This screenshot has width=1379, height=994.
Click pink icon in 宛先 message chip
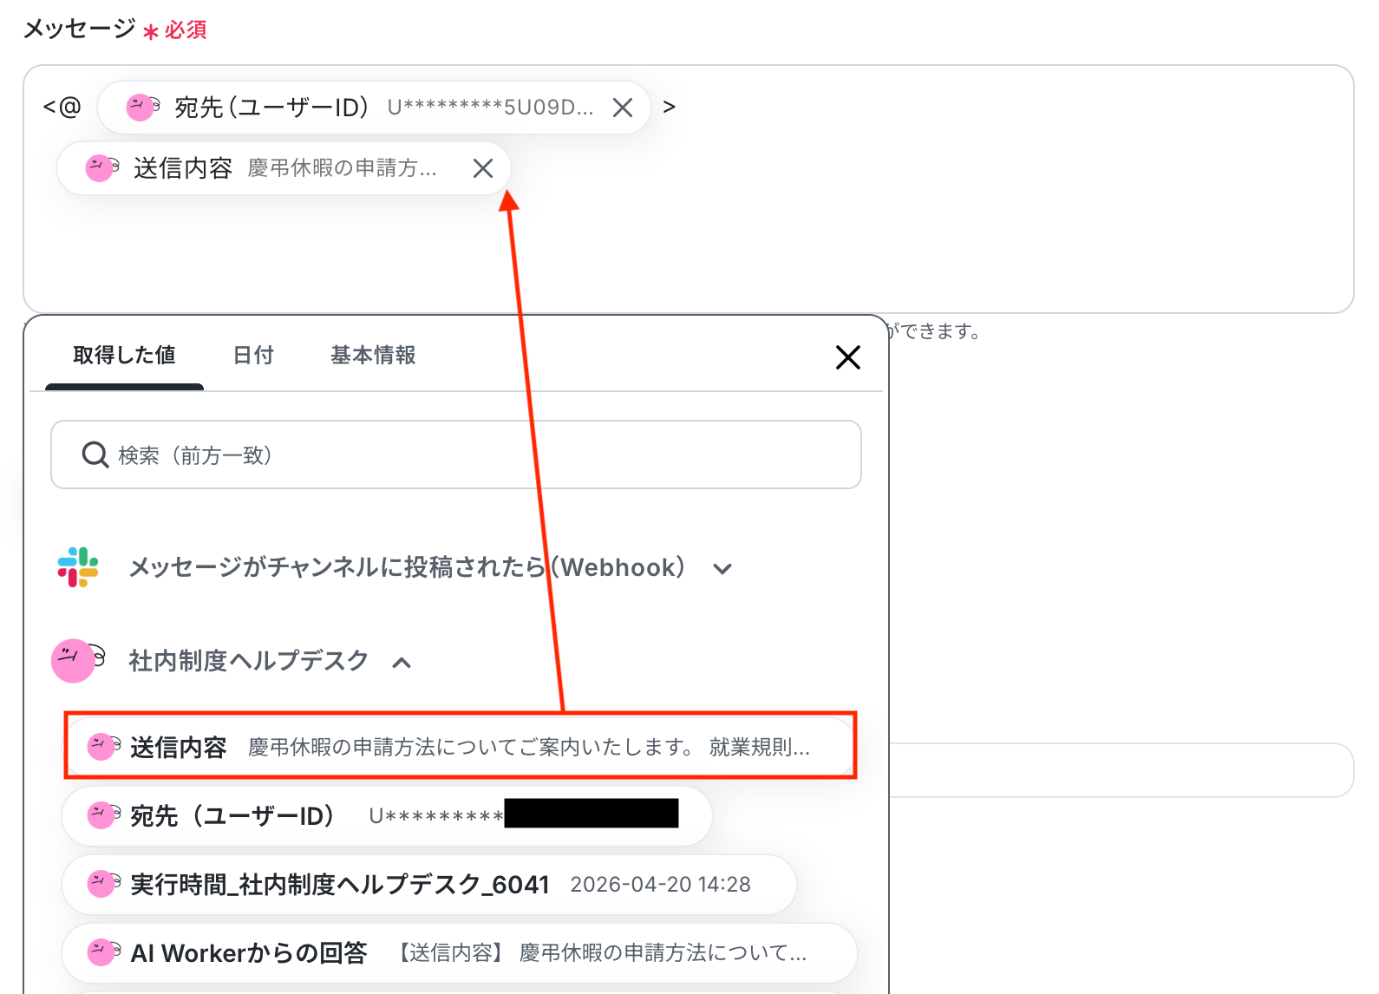coord(143,108)
